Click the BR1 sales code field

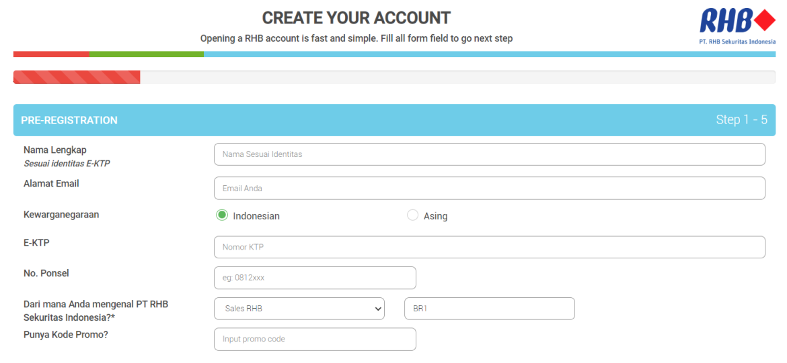pyautogui.click(x=490, y=309)
